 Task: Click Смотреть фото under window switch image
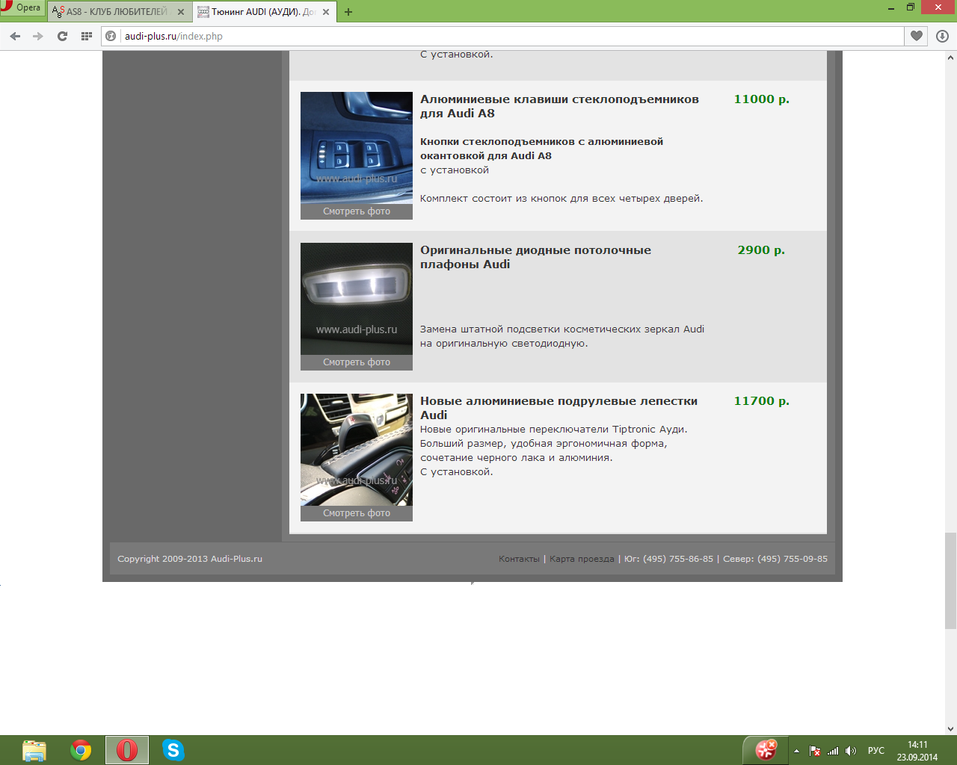tap(357, 211)
